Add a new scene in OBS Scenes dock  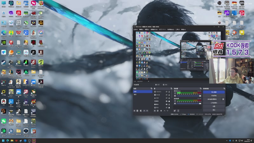pyautogui.click(x=134, y=111)
